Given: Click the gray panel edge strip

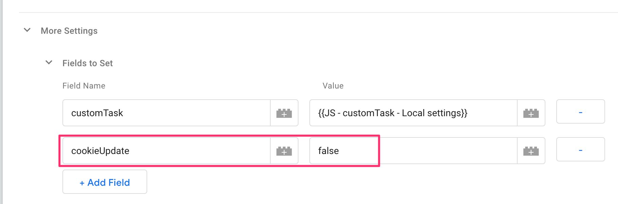Looking at the screenshot, I should pyautogui.click(x=1, y=102).
